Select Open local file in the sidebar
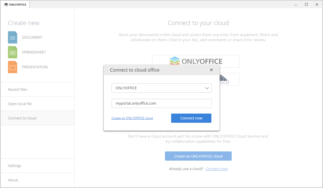This screenshot has height=188, width=323. point(38,104)
